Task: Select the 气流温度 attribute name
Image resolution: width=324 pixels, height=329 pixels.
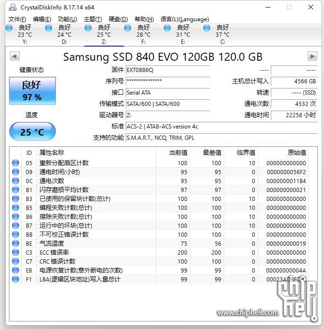Action: (52, 244)
